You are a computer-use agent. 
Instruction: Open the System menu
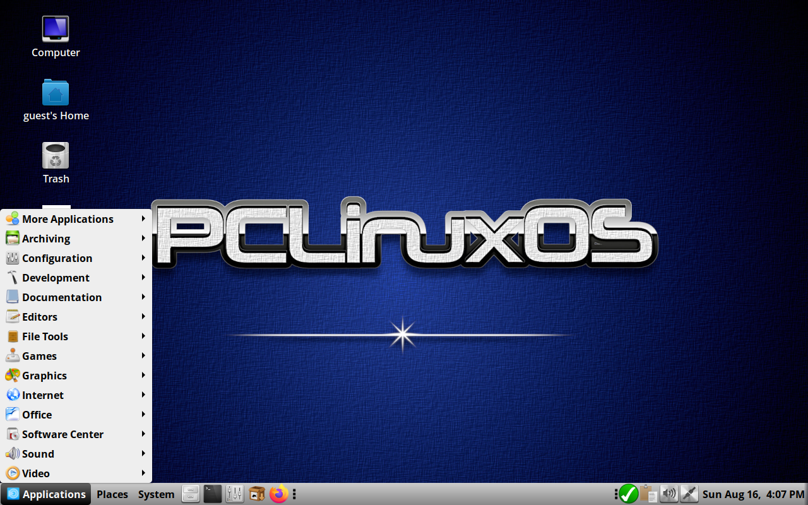click(x=156, y=494)
